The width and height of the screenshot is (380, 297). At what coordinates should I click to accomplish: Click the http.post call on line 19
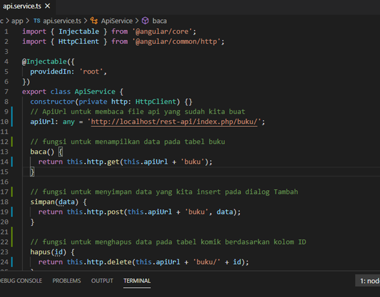105,212
